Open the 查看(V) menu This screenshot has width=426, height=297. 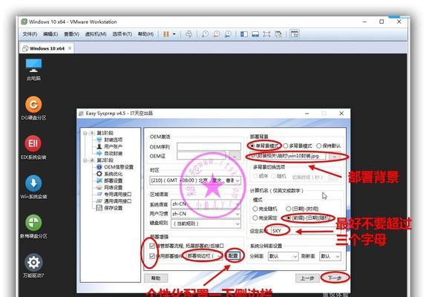(x=71, y=34)
